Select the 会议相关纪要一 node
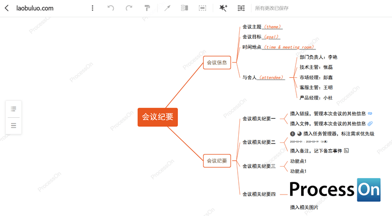 tap(259, 119)
